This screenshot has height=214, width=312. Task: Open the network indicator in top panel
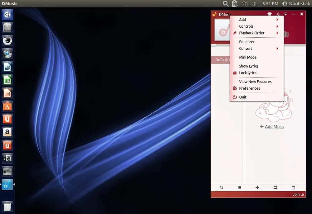point(245,3)
